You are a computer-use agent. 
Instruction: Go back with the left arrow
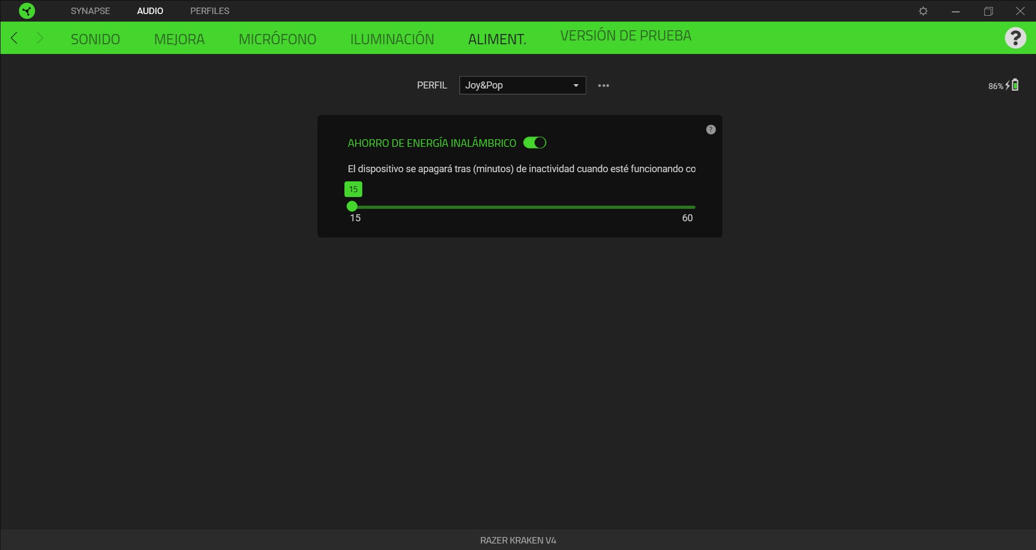point(15,38)
